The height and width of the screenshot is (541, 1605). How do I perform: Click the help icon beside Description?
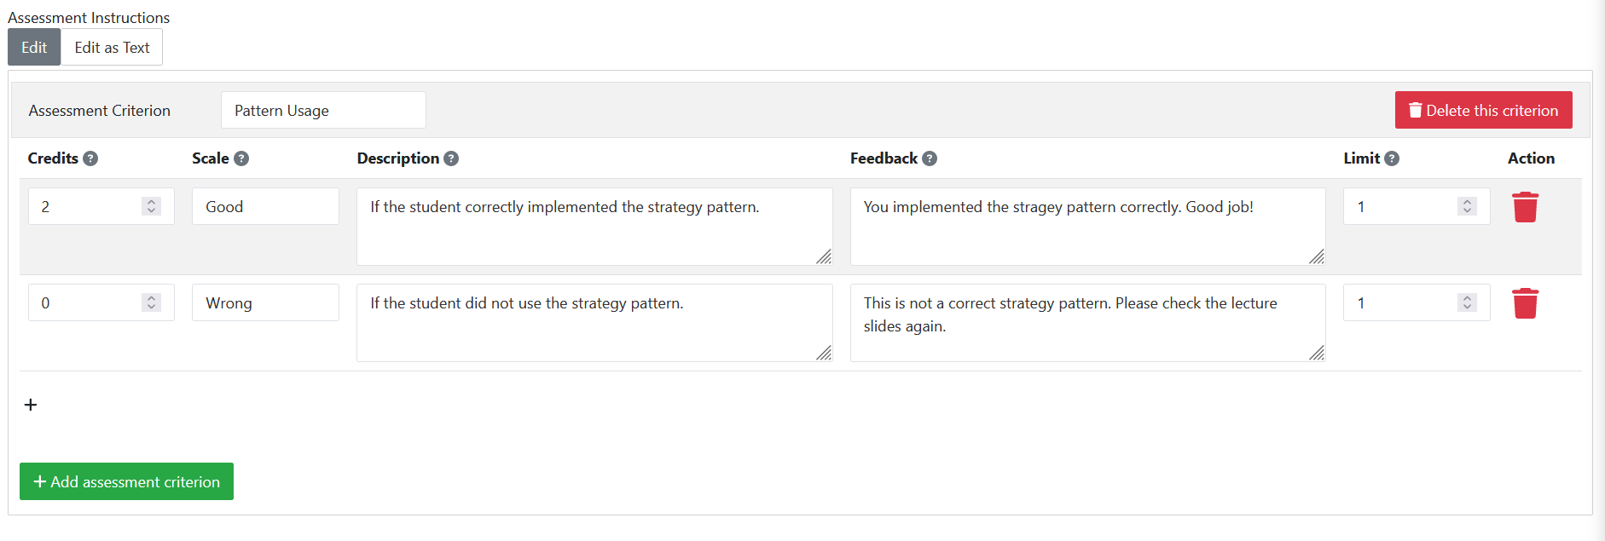[451, 158]
